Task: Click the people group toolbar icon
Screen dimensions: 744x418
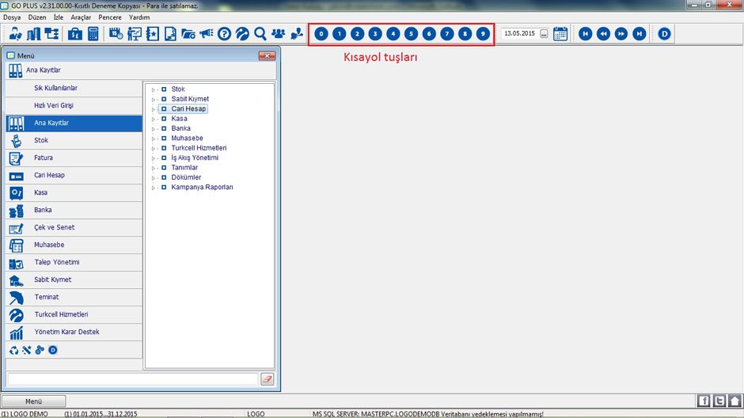Action: coord(279,34)
